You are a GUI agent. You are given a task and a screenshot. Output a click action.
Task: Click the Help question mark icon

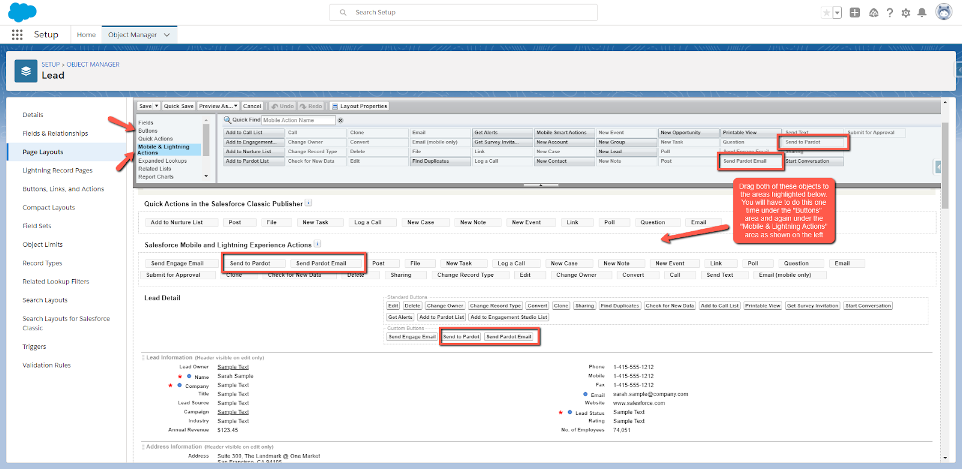890,13
